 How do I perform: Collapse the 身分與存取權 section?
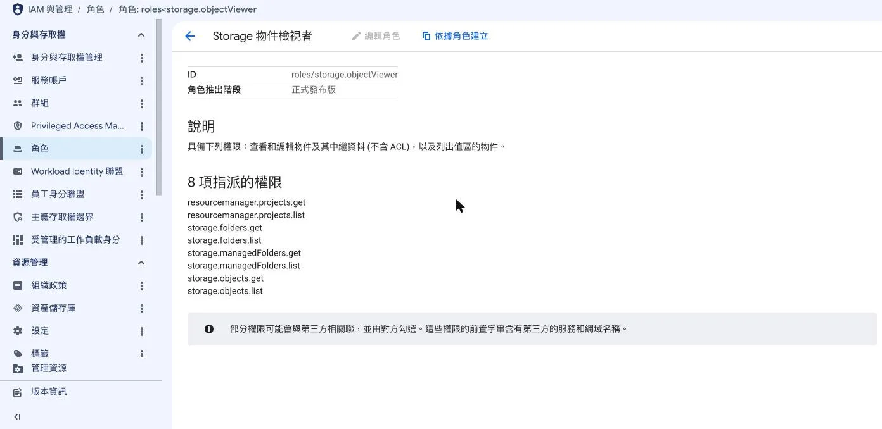coord(141,35)
